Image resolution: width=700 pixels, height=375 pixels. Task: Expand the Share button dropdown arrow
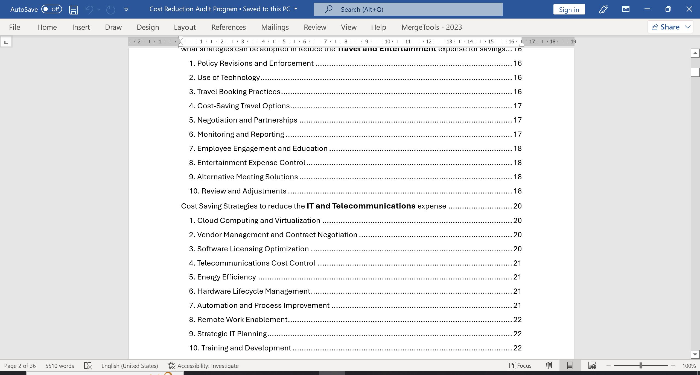pyautogui.click(x=688, y=27)
